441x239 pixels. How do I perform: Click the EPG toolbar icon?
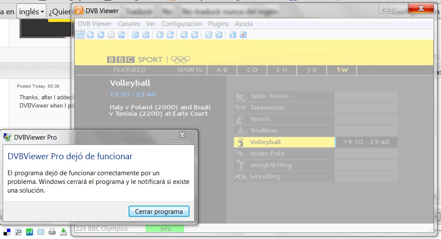tap(122, 35)
